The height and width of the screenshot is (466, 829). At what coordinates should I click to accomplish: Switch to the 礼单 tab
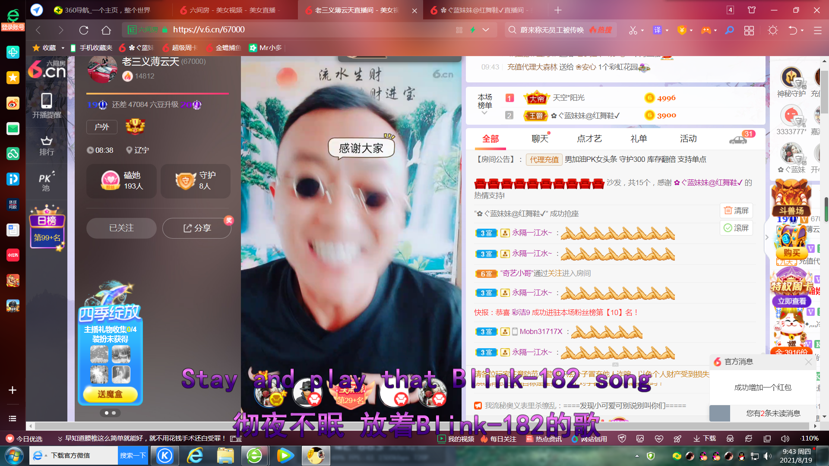639,139
